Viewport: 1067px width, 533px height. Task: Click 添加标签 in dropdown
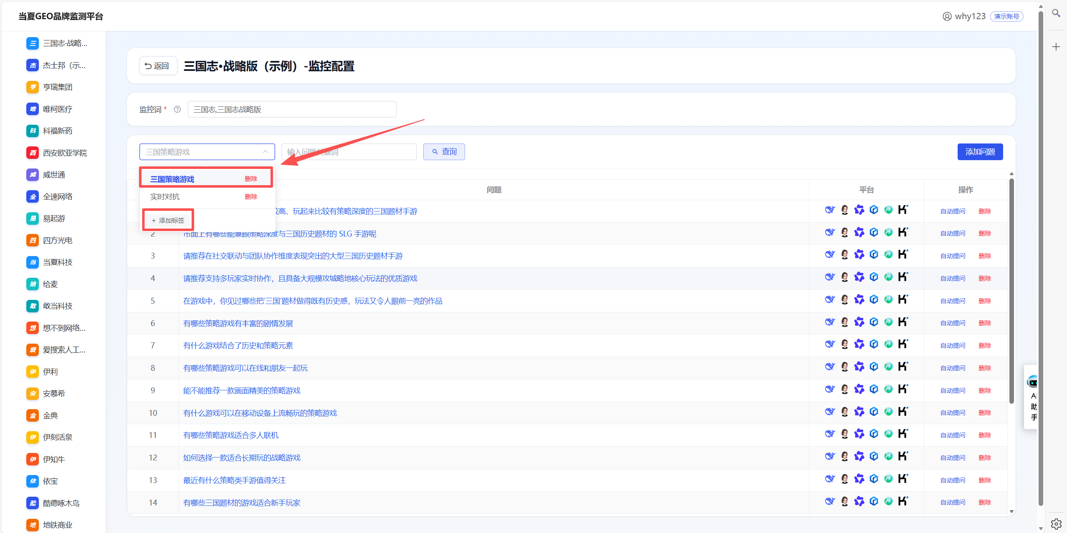(168, 220)
